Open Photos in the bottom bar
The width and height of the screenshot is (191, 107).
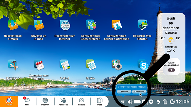81,101
